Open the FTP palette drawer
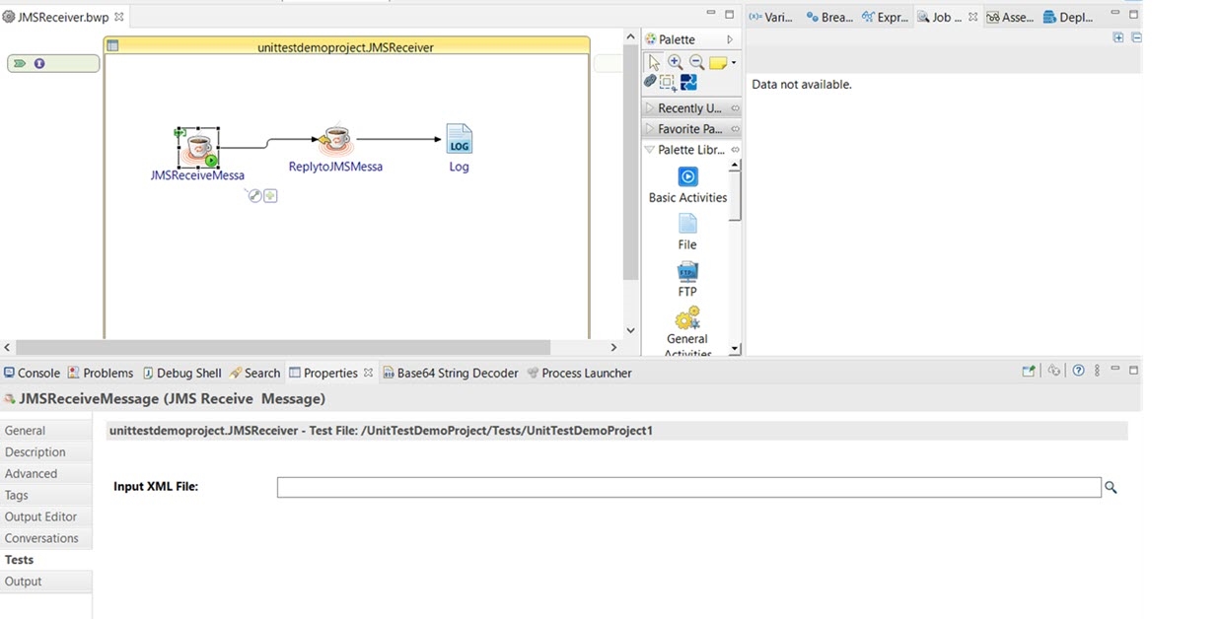Image resolution: width=1220 pixels, height=619 pixels. pyautogui.click(x=687, y=280)
